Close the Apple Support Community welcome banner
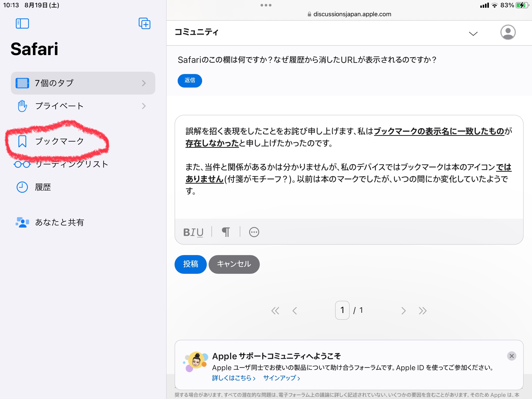Image resolution: width=532 pixels, height=399 pixels. point(511,356)
